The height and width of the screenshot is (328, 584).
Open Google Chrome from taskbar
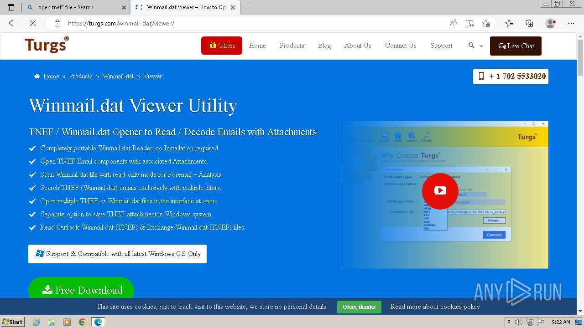pos(83,322)
